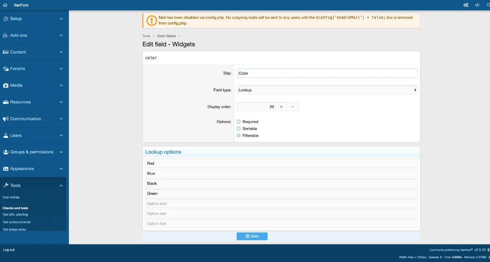
Task: Click the Communication megaphone icon
Action: coord(6,119)
